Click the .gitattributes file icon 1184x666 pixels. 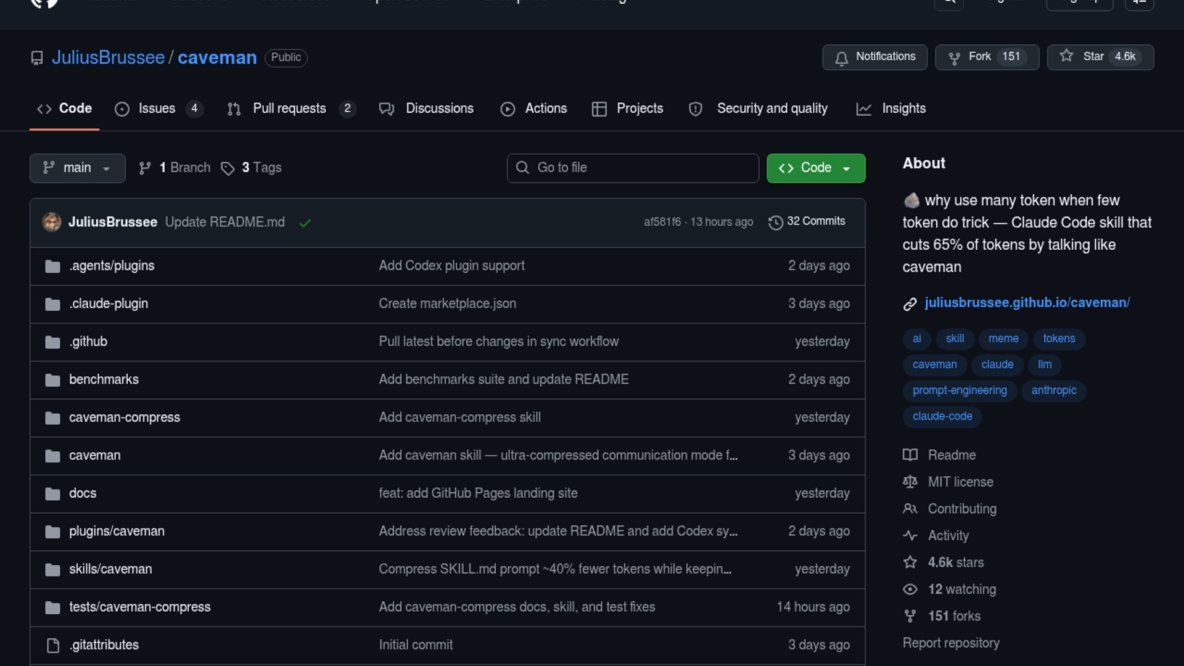53,645
